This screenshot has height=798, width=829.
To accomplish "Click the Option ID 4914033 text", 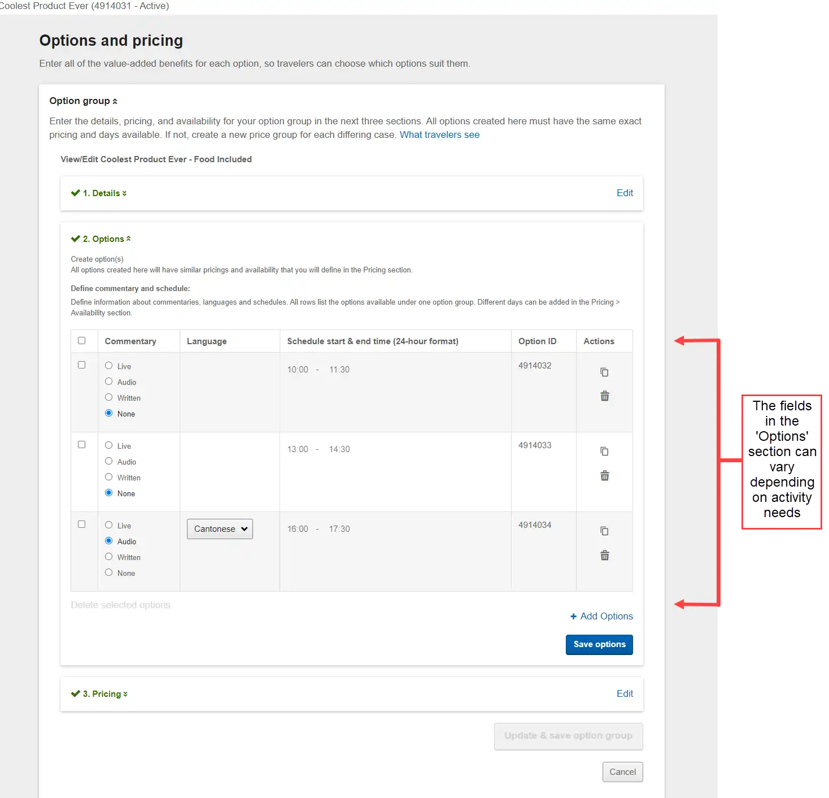I will tap(535, 445).
